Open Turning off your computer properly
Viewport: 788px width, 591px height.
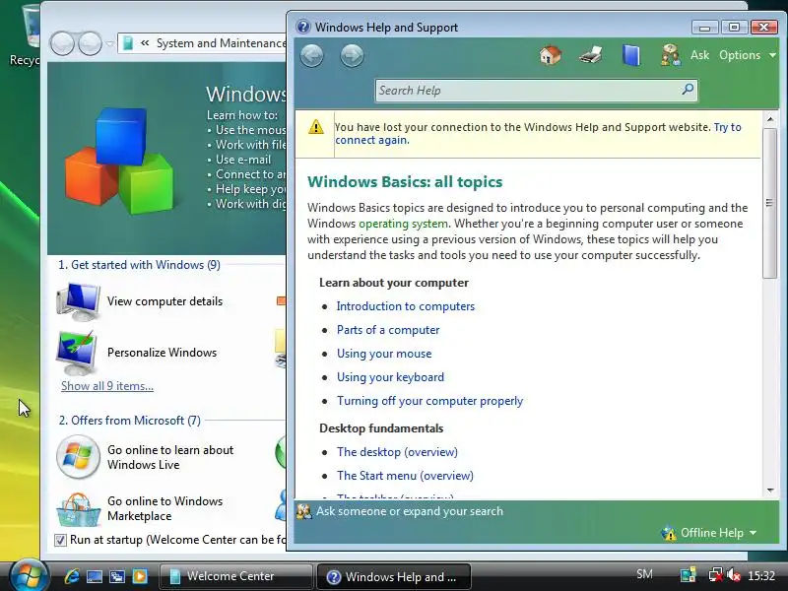pos(429,401)
